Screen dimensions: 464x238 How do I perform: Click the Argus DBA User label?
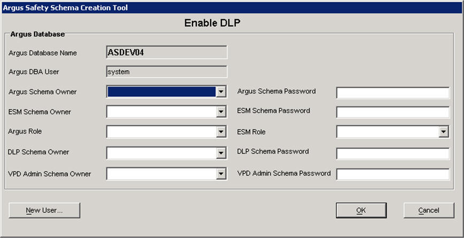[34, 72]
